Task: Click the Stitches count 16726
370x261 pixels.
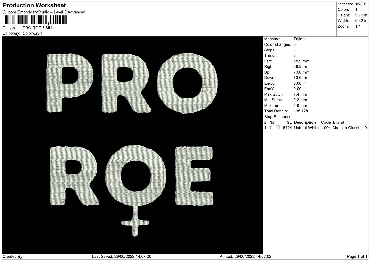Action: point(361,4)
